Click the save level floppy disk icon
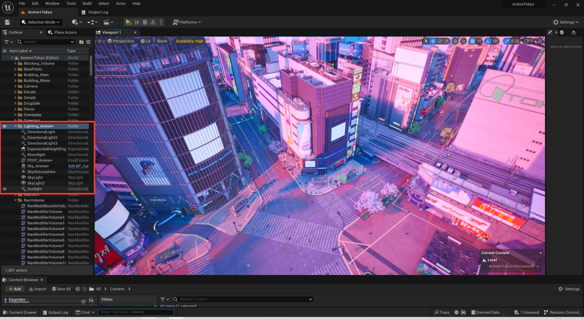 (8, 22)
